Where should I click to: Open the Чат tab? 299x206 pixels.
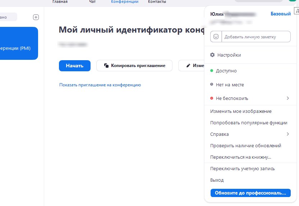[x=92, y=2]
